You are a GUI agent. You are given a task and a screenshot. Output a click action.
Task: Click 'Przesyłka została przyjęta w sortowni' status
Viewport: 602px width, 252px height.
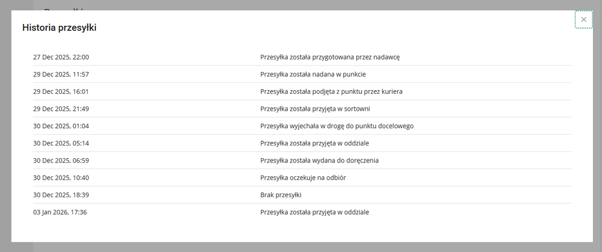315,109
